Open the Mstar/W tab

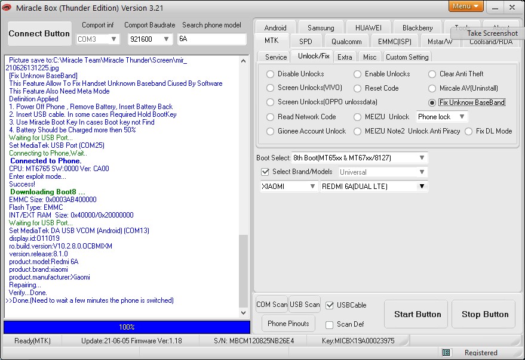click(x=440, y=42)
